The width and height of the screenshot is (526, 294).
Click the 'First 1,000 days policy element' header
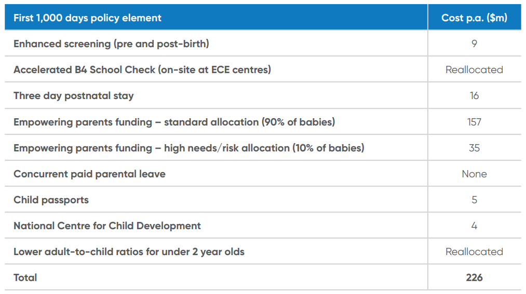pos(87,18)
